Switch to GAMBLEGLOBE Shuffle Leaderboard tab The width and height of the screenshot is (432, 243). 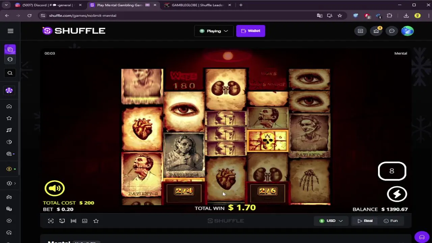tap(198, 5)
